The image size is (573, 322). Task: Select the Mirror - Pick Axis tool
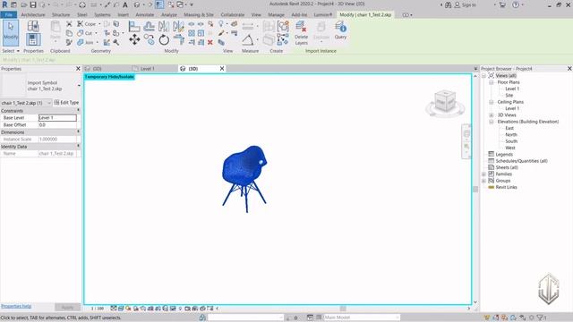164,26
